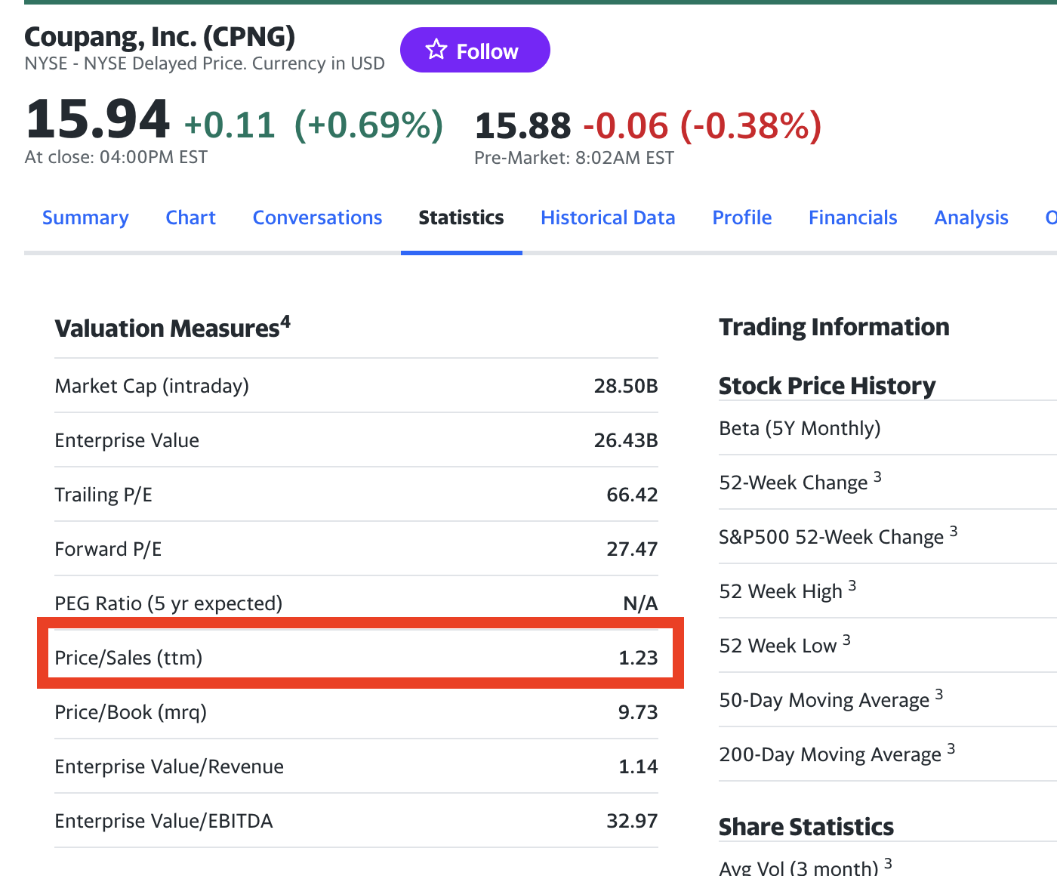
Task: Click the Enterprise Value/Revenue label
Action: (x=169, y=766)
